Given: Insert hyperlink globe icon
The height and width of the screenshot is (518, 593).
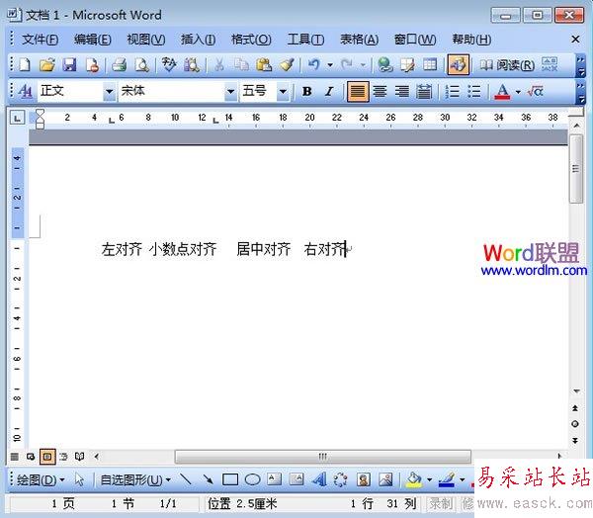Looking at the screenshot, I should click(x=385, y=65).
